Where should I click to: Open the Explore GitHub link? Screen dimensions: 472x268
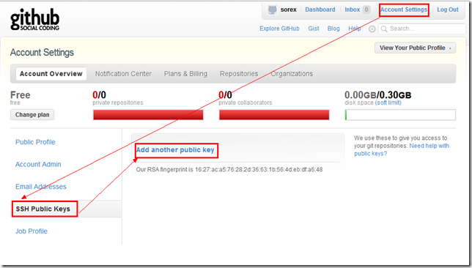tap(279, 29)
